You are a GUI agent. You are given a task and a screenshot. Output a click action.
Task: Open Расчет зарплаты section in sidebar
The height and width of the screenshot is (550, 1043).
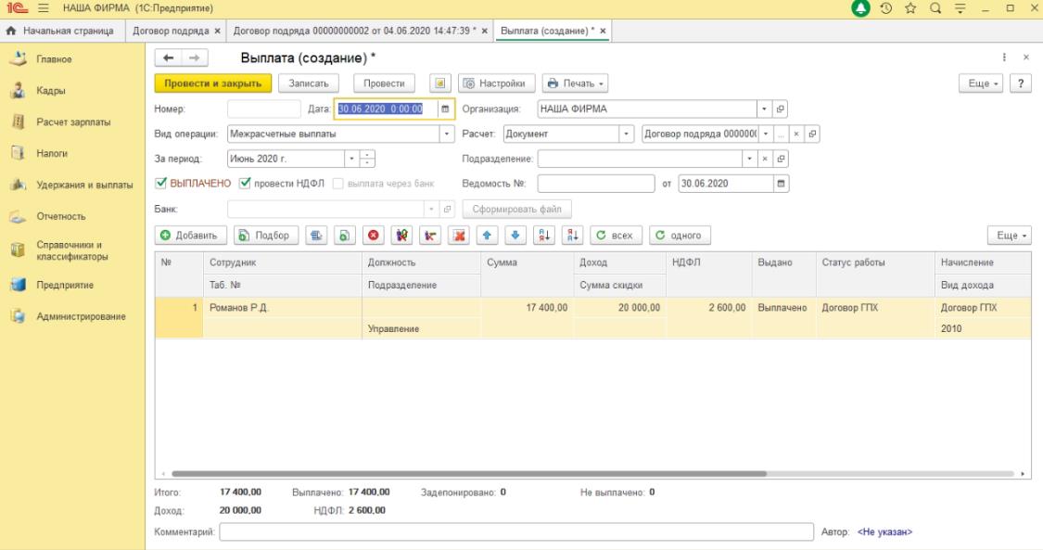click(x=73, y=122)
